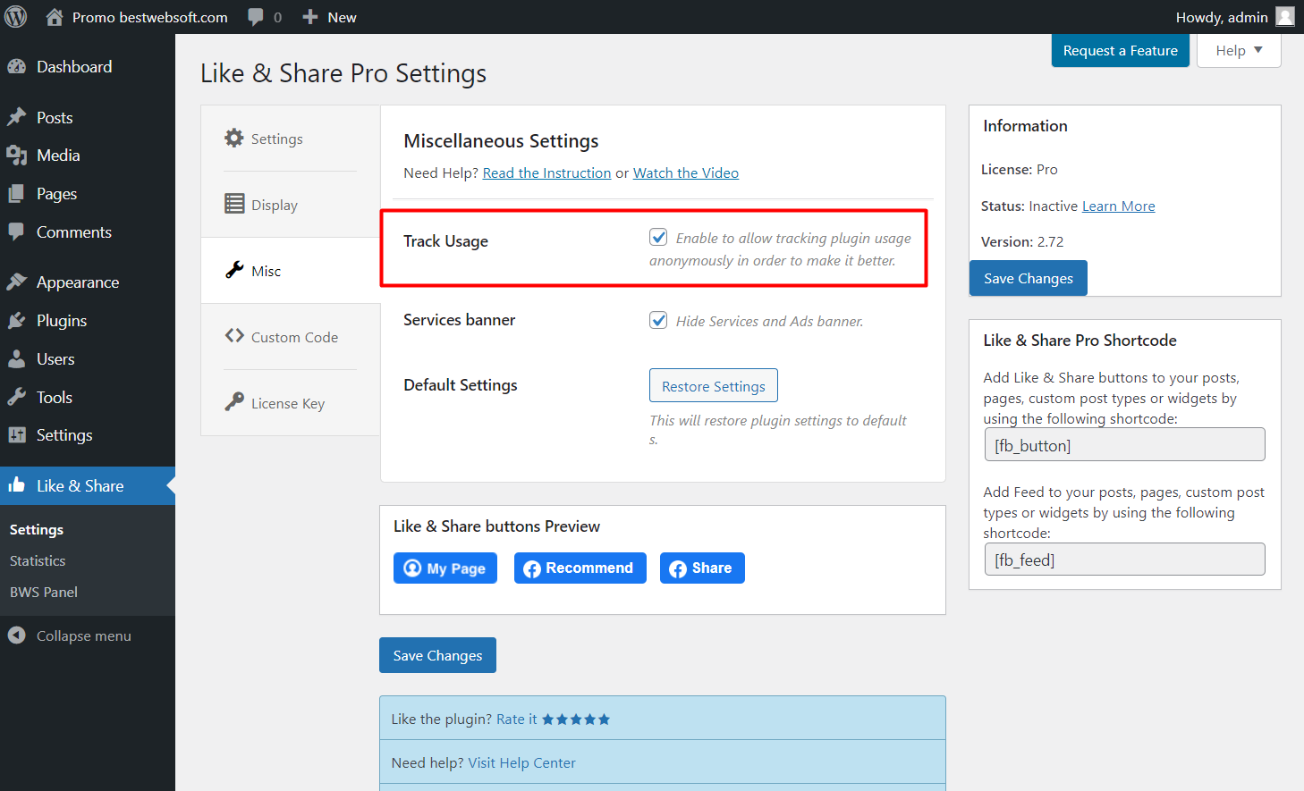Click the Misc tab wrench icon
Screen dimensions: 1304x791
pyautogui.click(x=234, y=270)
